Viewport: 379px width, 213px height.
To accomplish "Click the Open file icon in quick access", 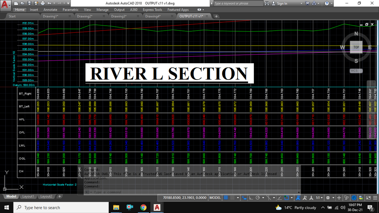I will pos(23,3).
